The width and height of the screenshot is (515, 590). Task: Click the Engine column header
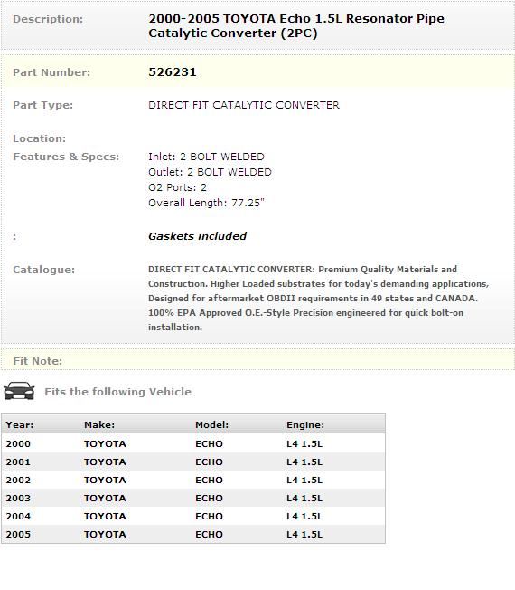pyautogui.click(x=305, y=424)
